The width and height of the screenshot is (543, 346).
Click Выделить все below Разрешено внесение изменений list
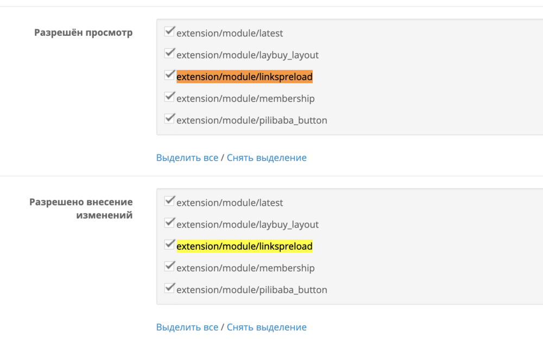pos(187,328)
